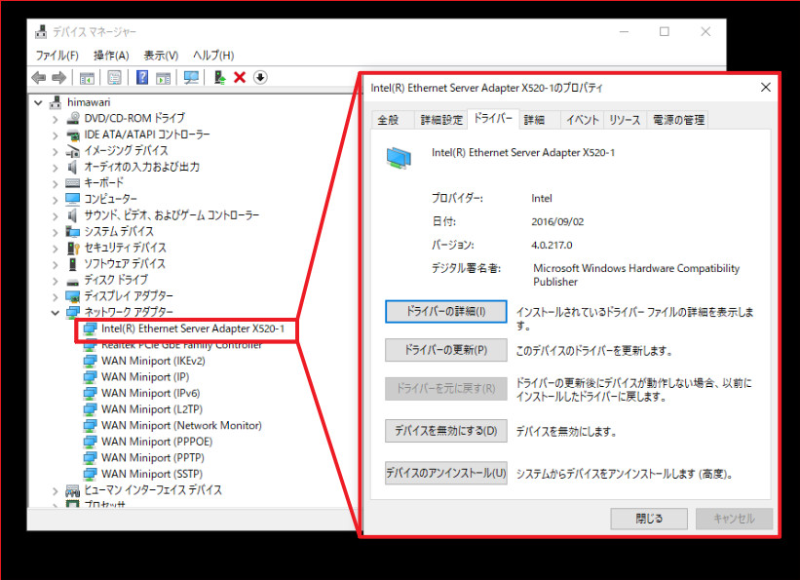Click the red X uninstall device toolbar icon
Screen dimensions: 800x580
(240, 78)
